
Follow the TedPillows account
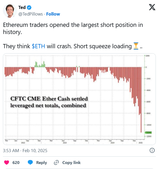point(53,14)
